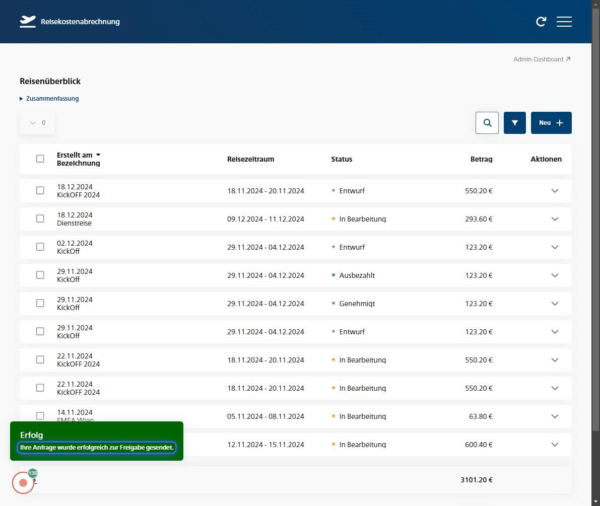Click the refresh icon in header

(541, 22)
